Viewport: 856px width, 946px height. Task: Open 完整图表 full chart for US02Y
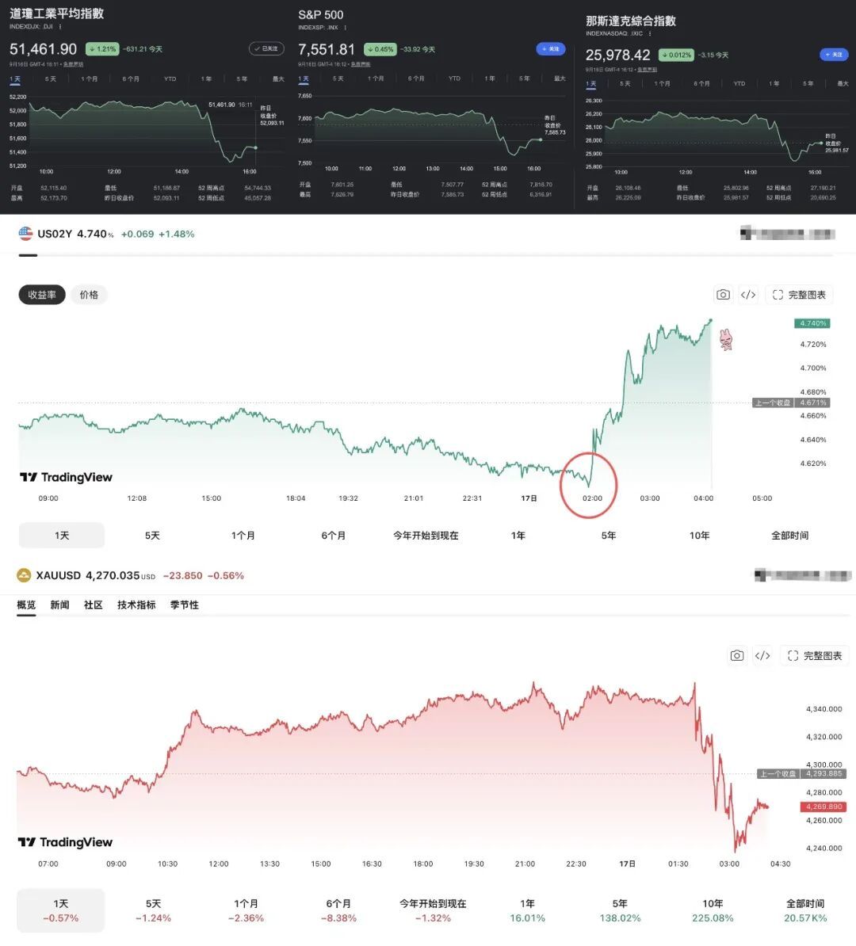[x=799, y=295]
